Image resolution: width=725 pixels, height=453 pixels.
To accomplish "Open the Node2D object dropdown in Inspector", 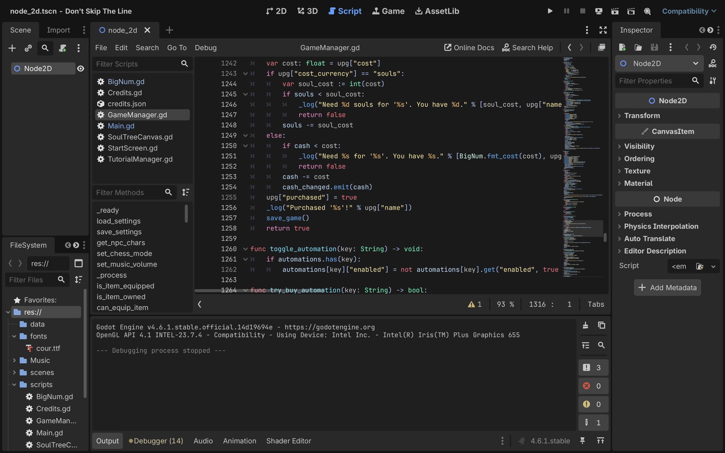I will (x=659, y=64).
